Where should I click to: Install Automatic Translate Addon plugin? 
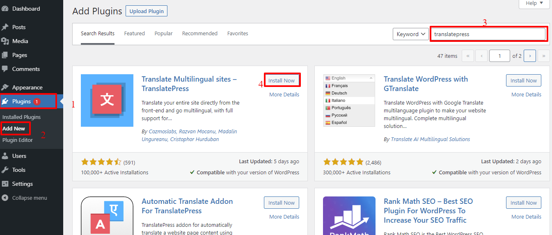click(282, 203)
